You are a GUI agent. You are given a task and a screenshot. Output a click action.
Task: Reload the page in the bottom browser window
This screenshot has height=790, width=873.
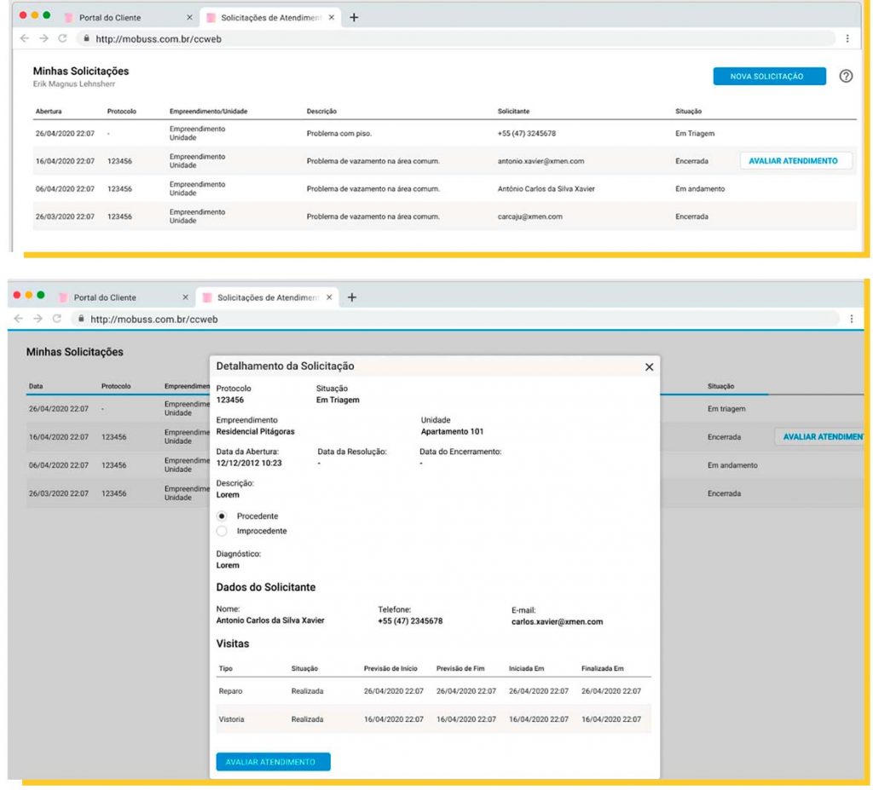coord(57,319)
